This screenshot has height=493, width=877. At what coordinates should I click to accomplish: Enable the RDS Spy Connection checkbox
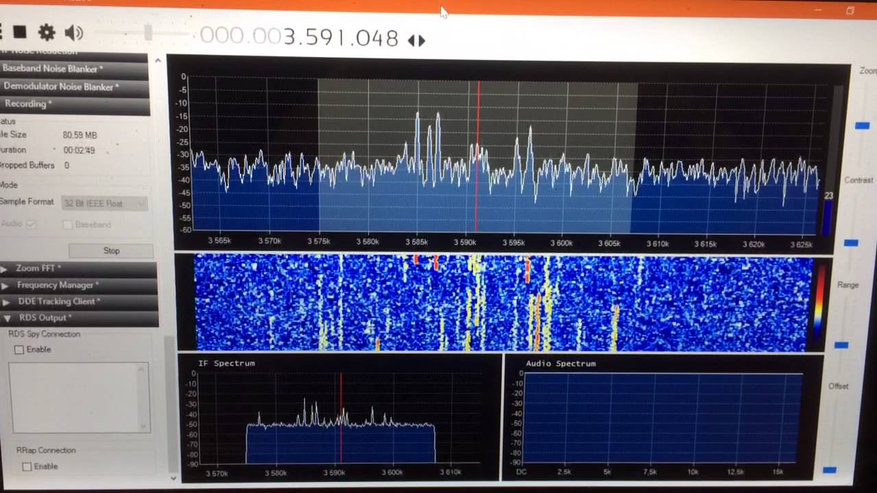click(19, 350)
